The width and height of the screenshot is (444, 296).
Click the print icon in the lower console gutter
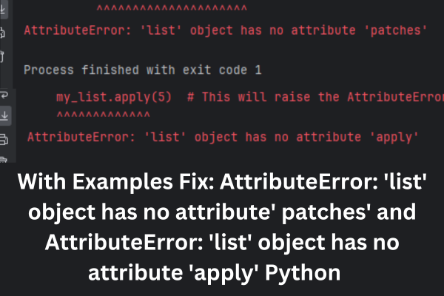click(4, 139)
